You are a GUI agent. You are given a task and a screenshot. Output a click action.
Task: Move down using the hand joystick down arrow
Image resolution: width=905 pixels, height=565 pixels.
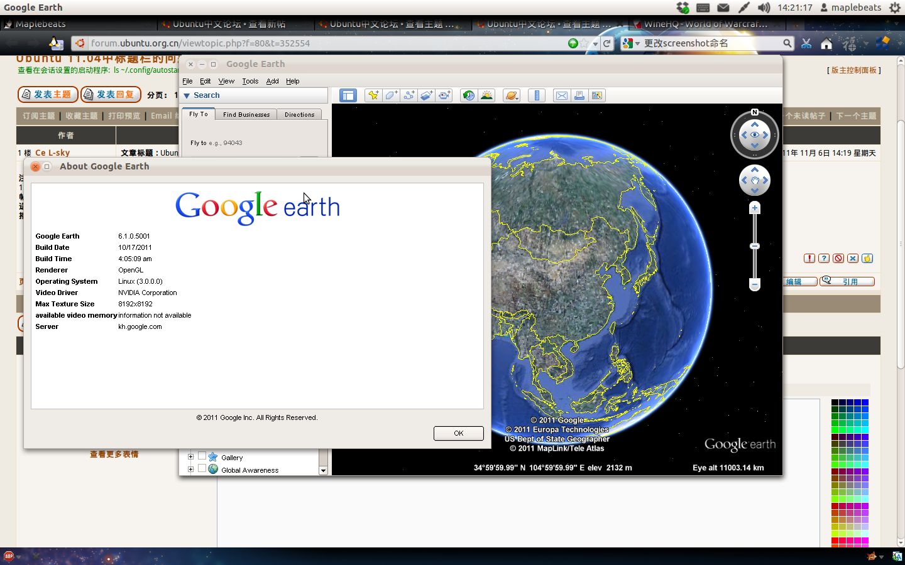point(755,191)
